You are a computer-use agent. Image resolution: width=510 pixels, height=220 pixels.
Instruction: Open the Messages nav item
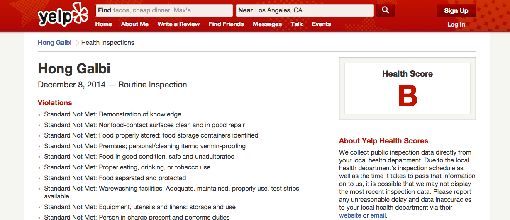pos(267,24)
